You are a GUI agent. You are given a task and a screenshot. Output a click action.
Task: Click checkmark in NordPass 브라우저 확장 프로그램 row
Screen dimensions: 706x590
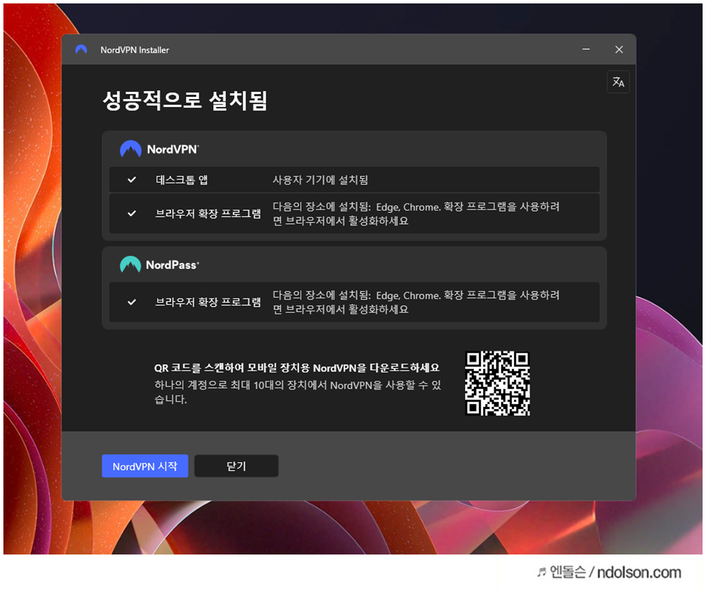(132, 302)
